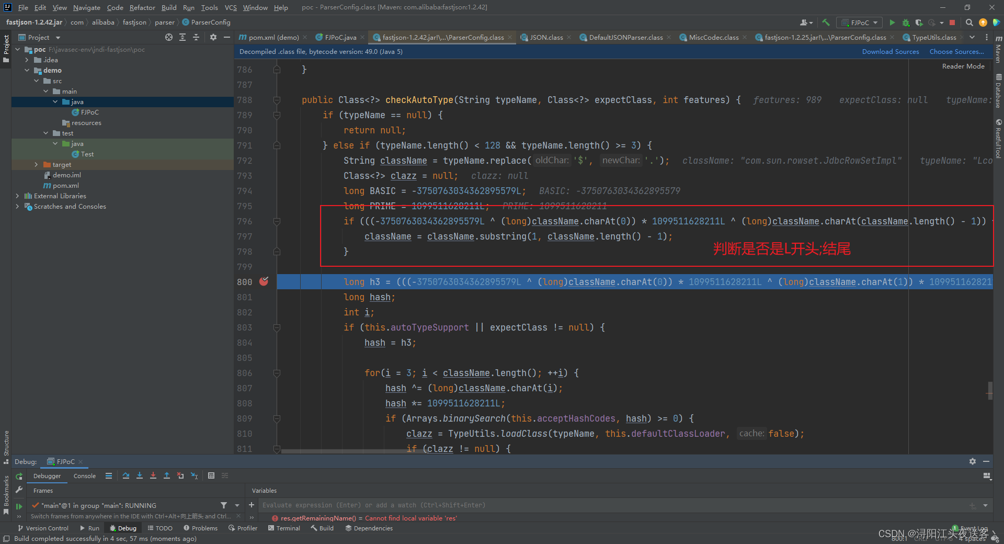Collapse all nodes in Project panel

(196, 37)
